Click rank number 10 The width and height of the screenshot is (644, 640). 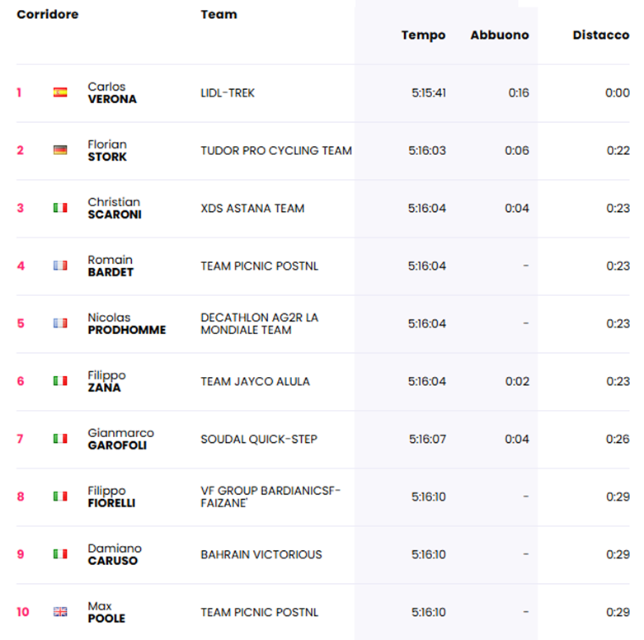(23, 612)
